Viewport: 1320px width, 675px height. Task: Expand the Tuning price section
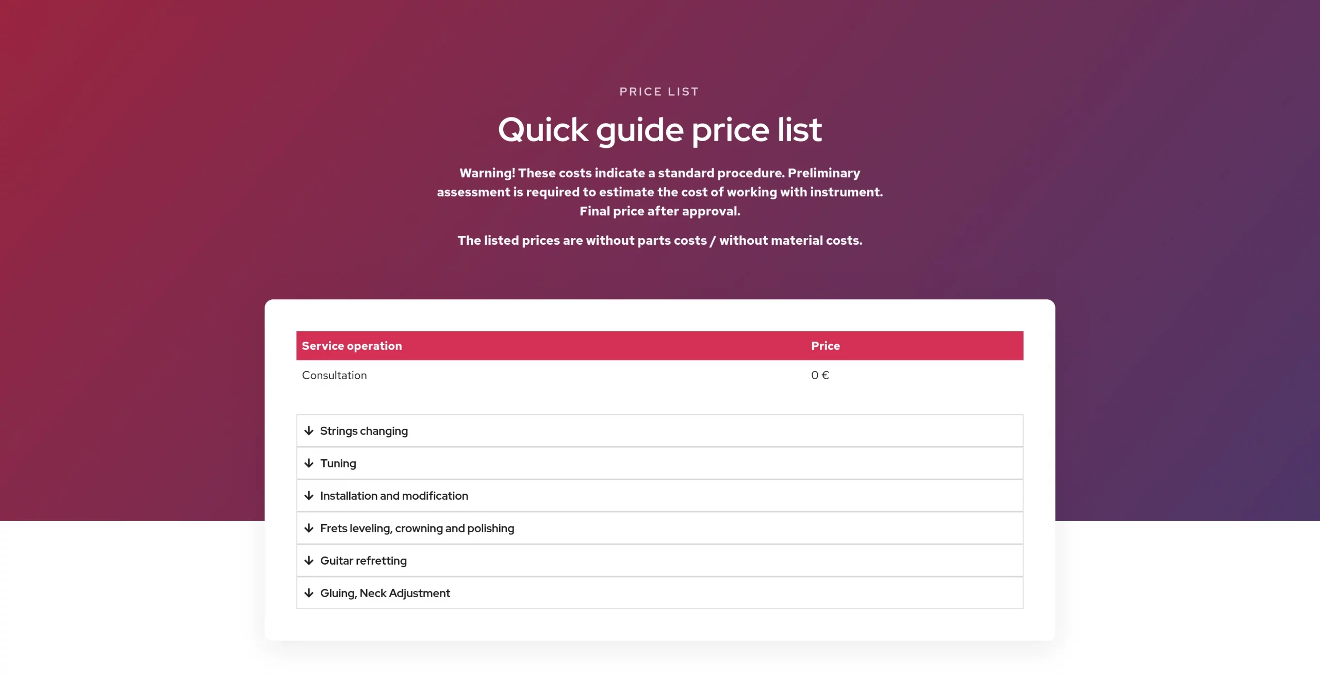pyautogui.click(x=338, y=463)
